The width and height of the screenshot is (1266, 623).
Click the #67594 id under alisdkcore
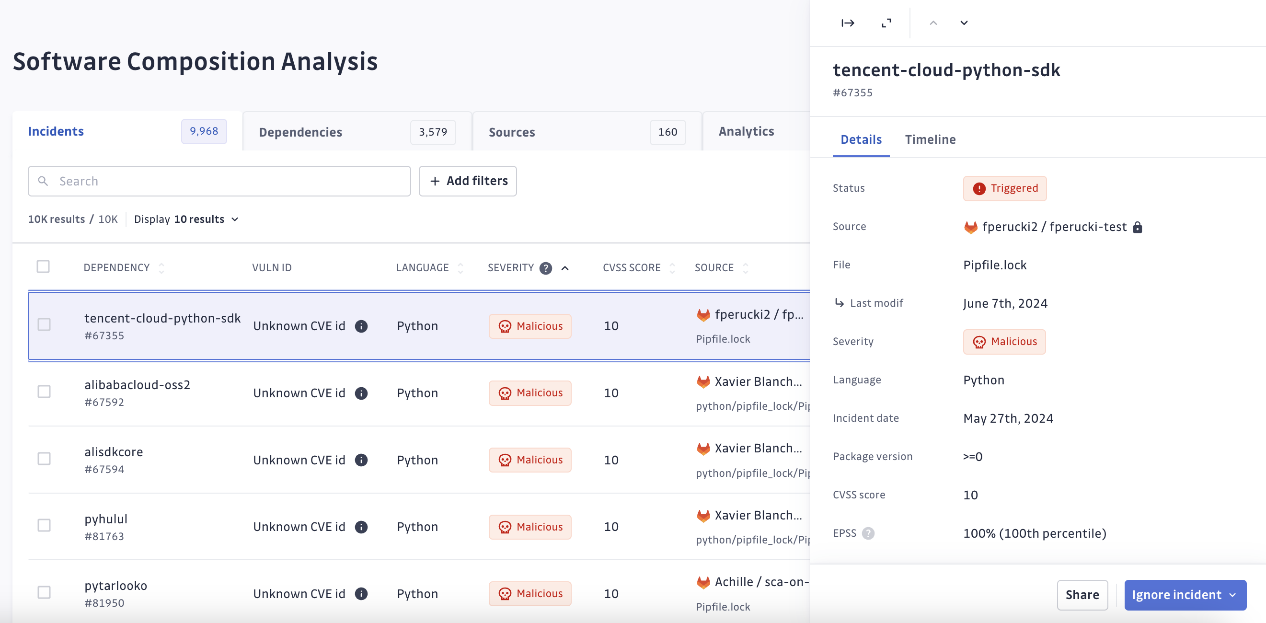104,469
